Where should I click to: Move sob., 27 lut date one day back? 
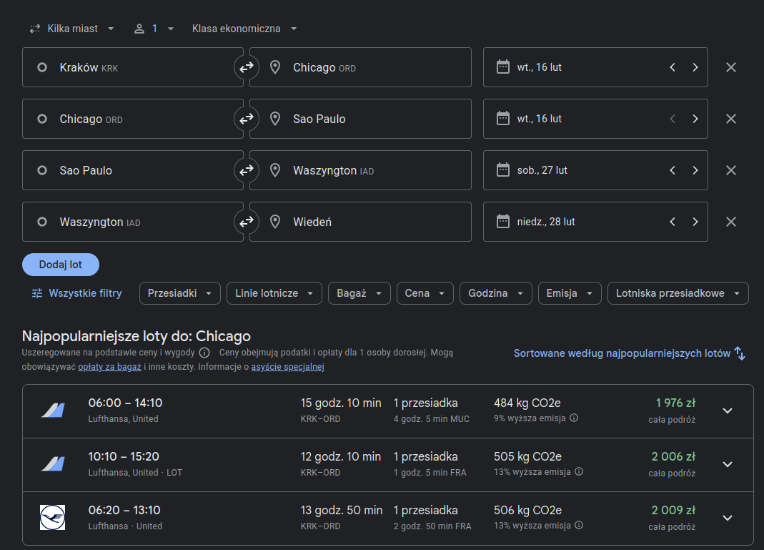(x=673, y=170)
